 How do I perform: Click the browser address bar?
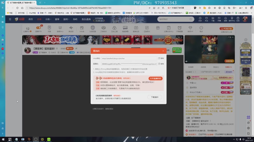point(88,8)
